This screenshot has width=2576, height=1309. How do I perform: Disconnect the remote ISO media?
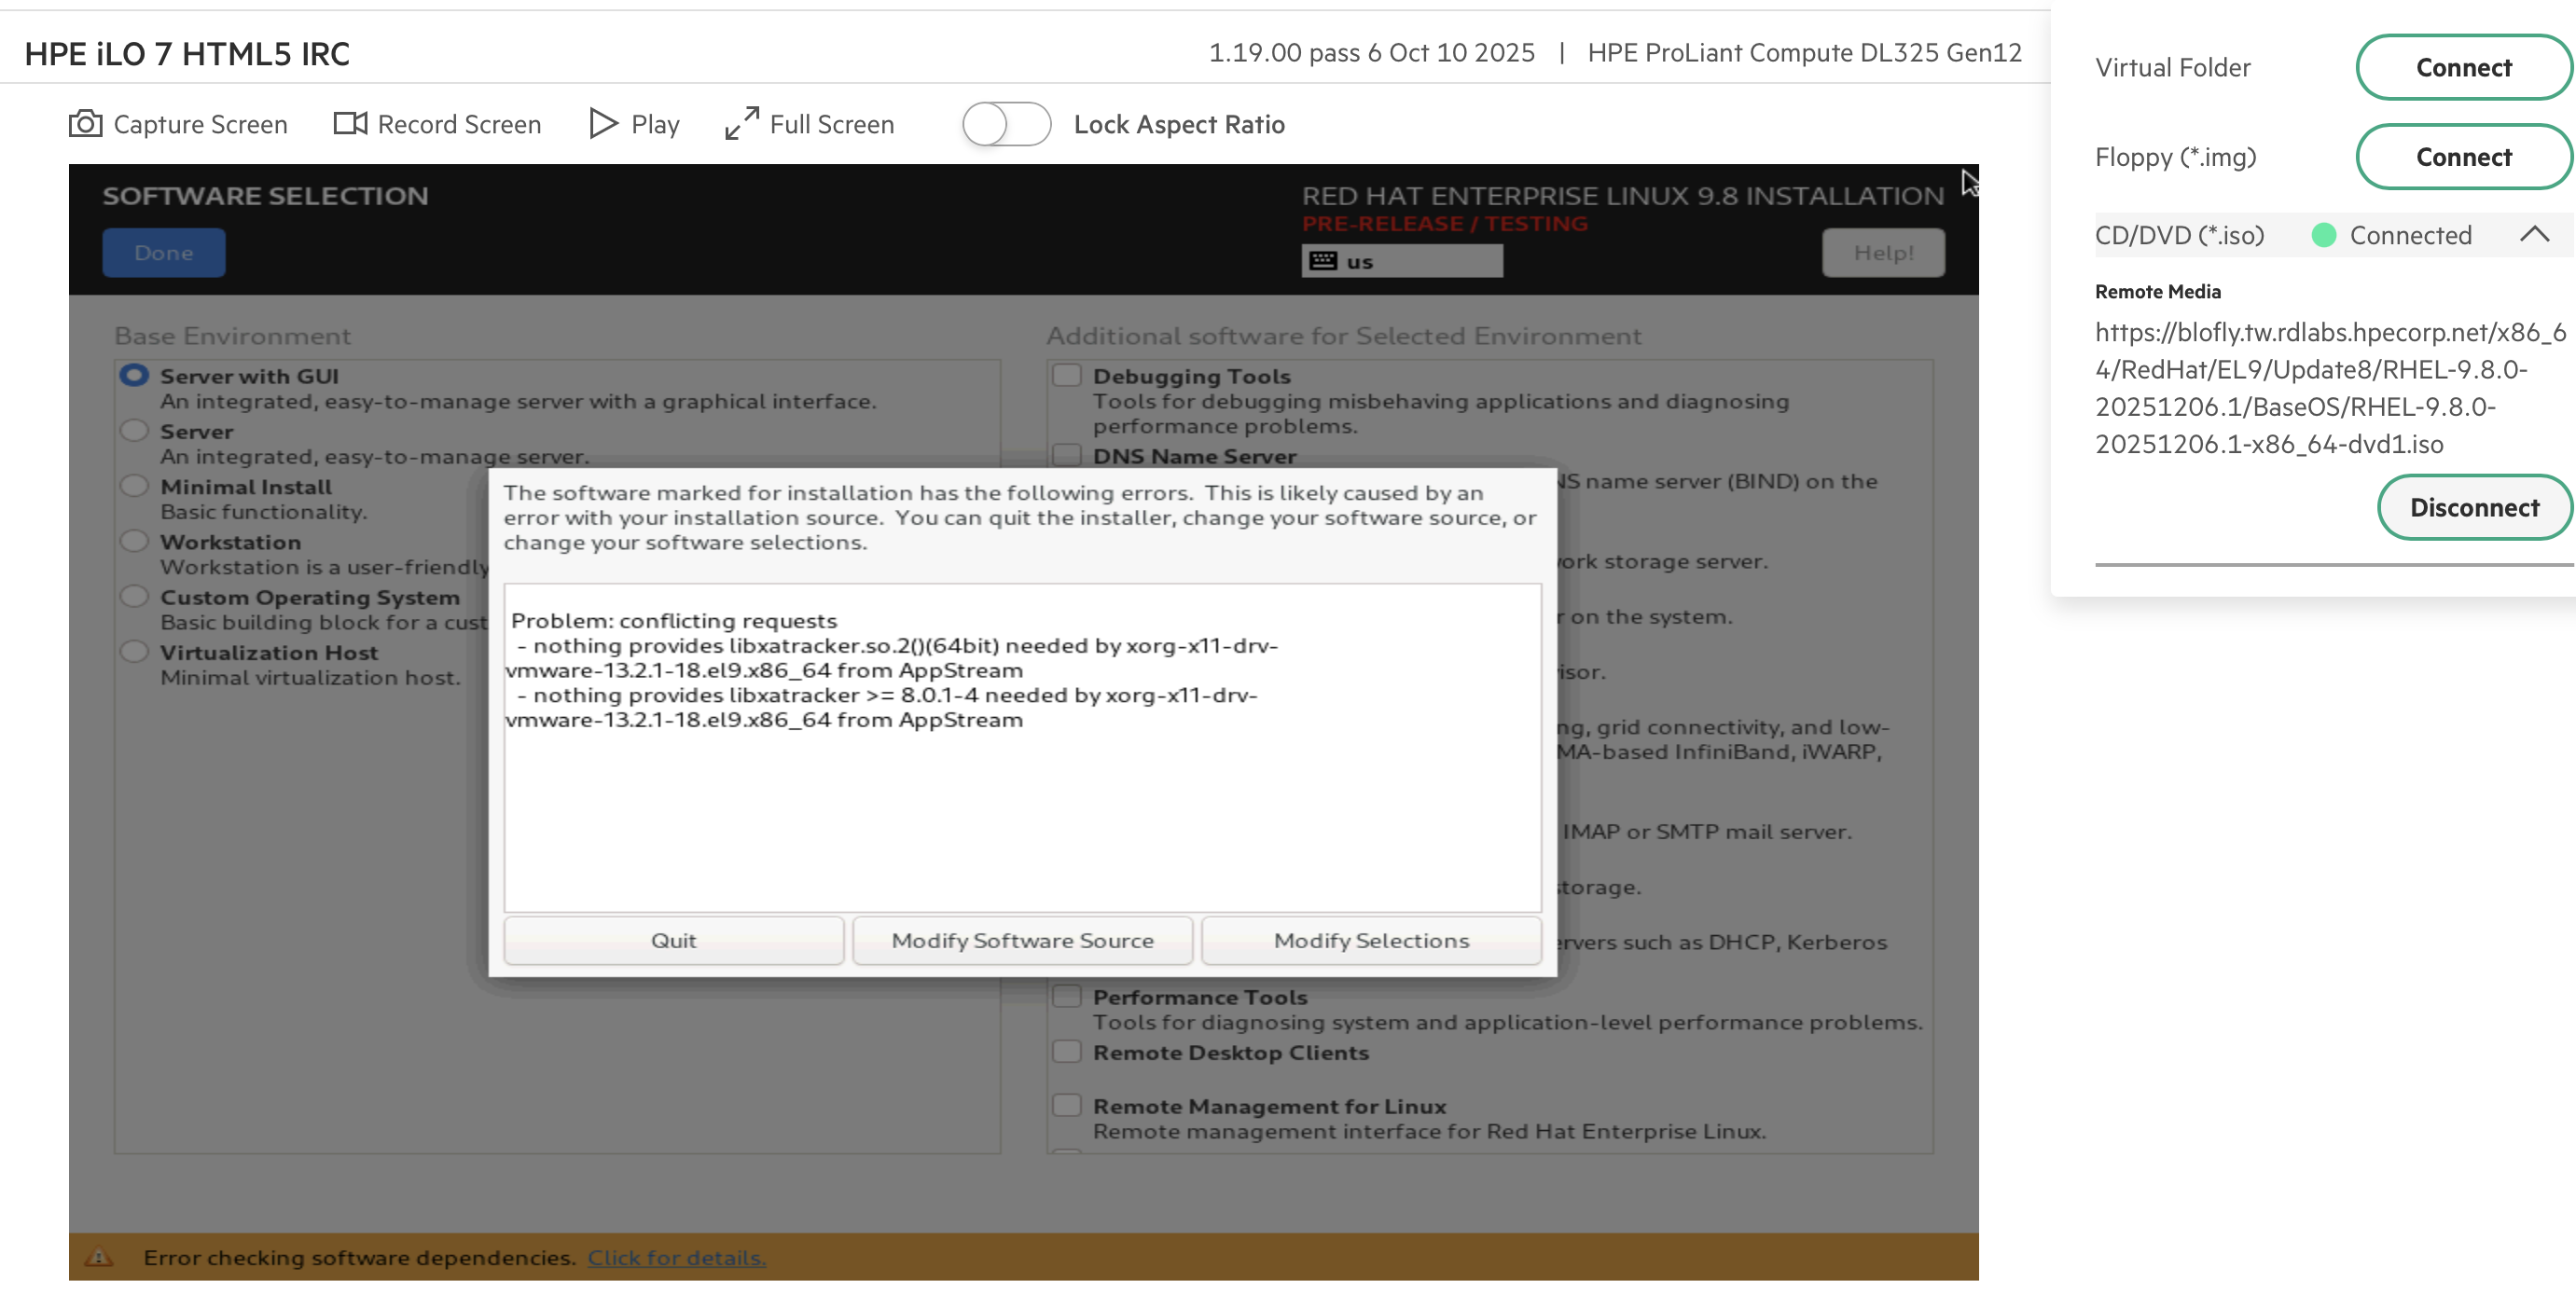2474,507
